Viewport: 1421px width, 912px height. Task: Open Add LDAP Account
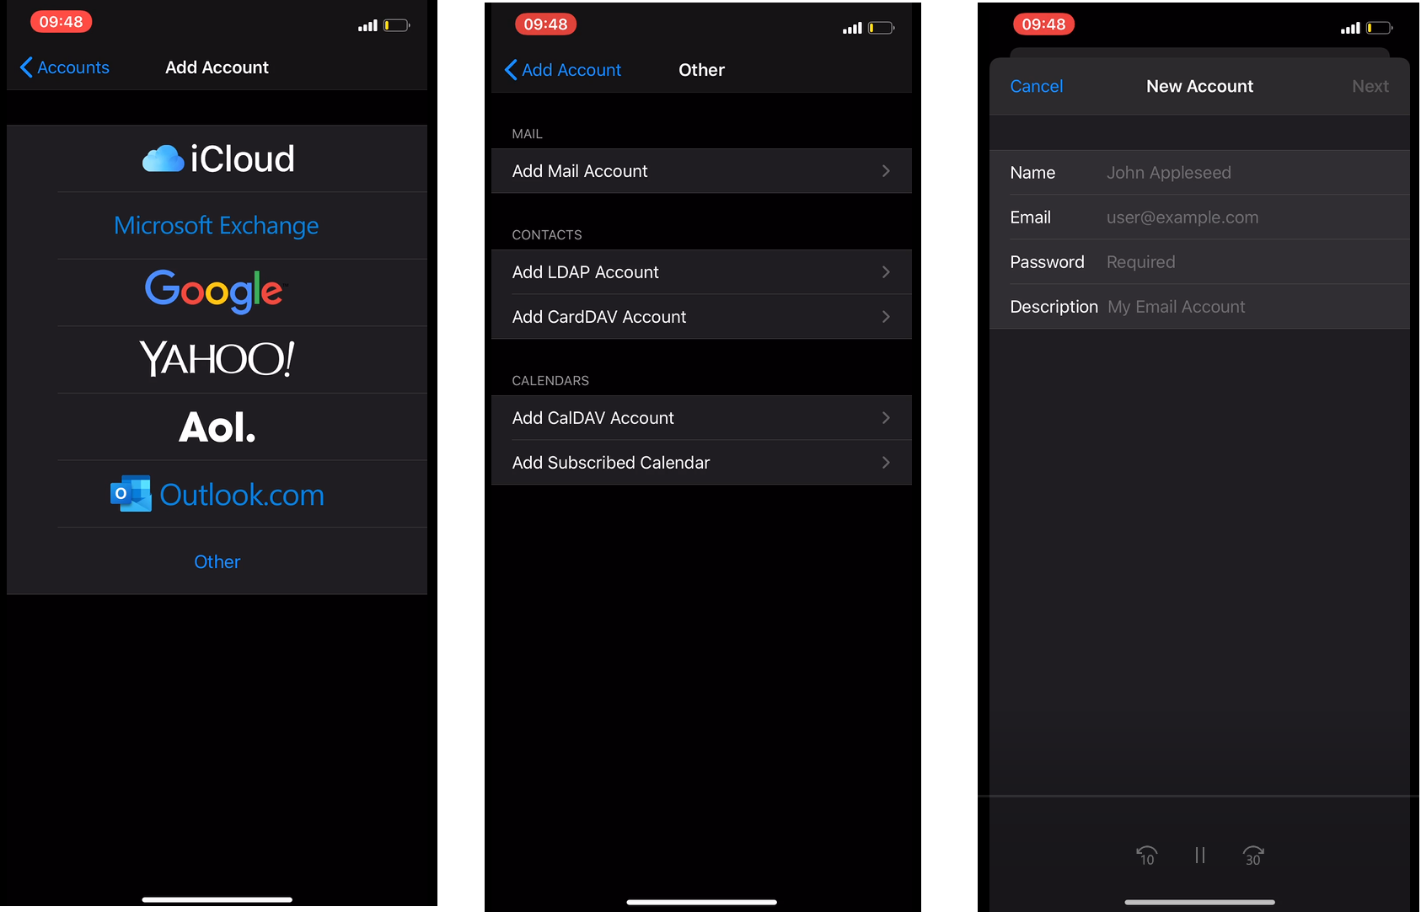(701, 272)
